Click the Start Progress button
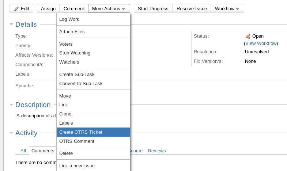This screenshot has height=171, width=287. coord(153,8)
